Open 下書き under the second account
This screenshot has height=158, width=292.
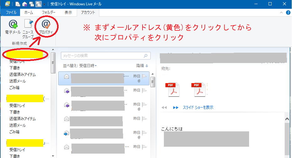tap(15, 112)
